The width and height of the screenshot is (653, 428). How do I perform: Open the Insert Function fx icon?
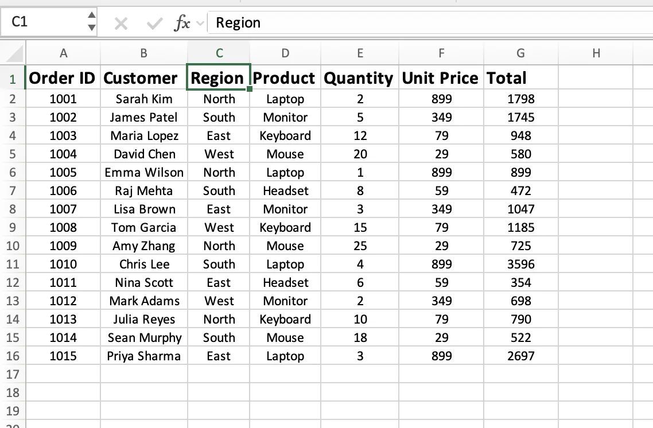coord(182,23)
